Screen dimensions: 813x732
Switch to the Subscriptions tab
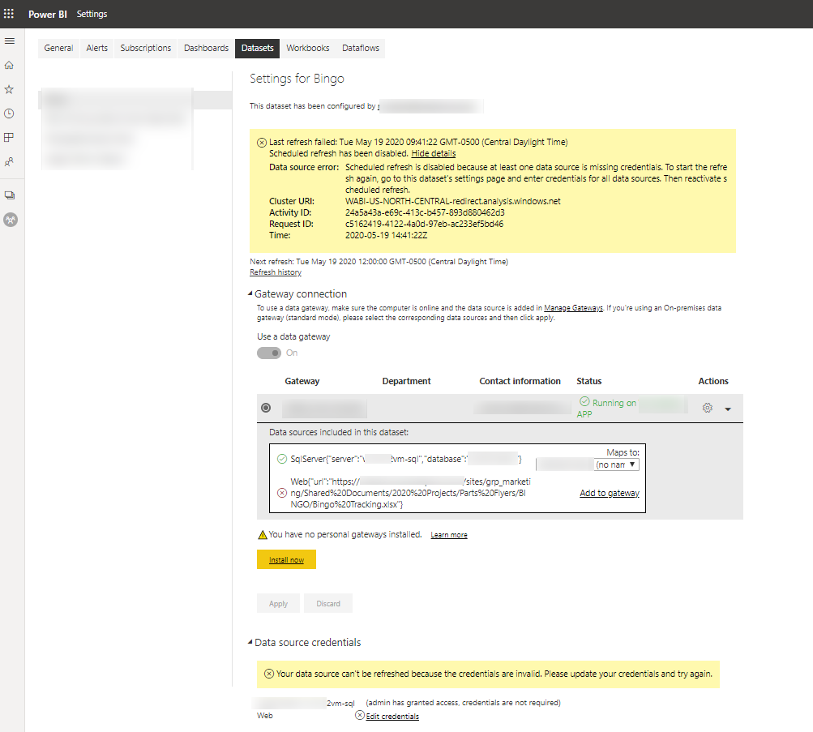pyautogui.click(x=146, y=48)
